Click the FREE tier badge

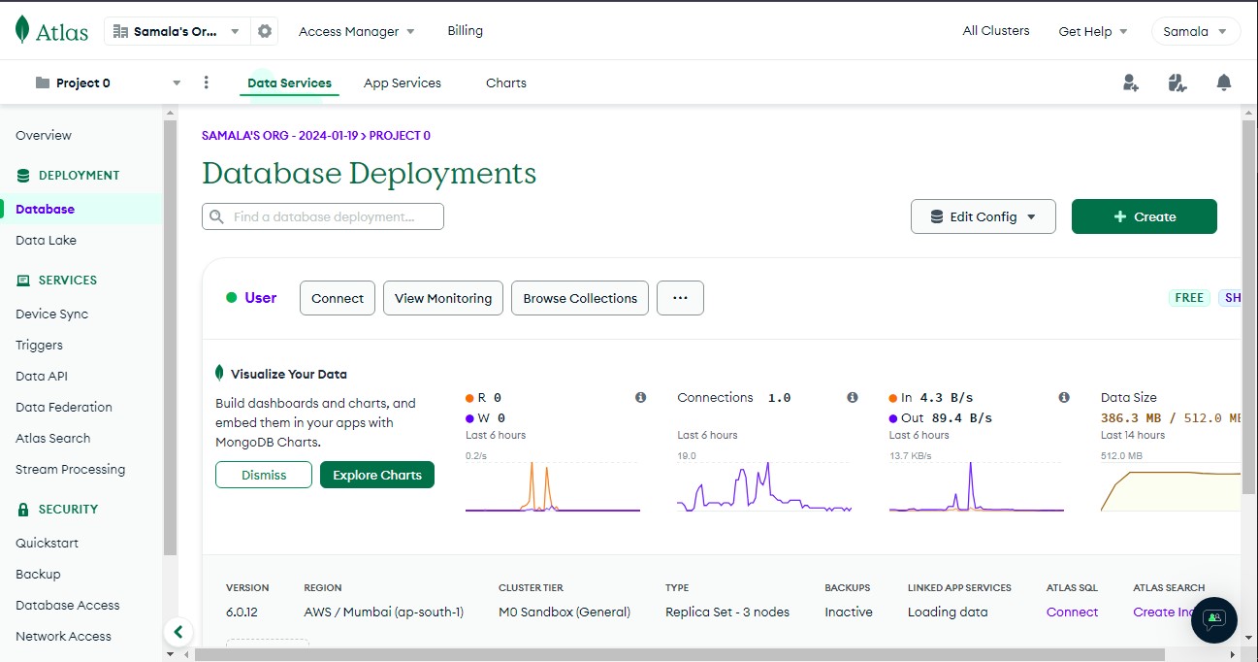coord(1189,298)
